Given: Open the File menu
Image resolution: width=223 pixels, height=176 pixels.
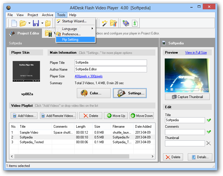Looking at the screenshot, I should [10, 15].
